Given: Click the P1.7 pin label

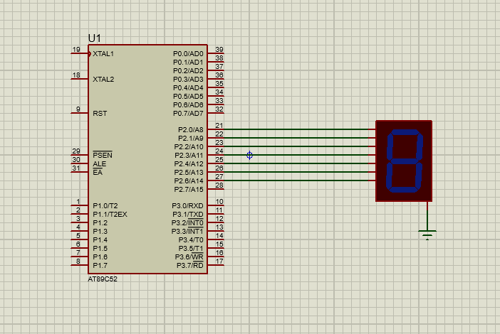Looking at the screenshot, I should (x=100, y=265).
